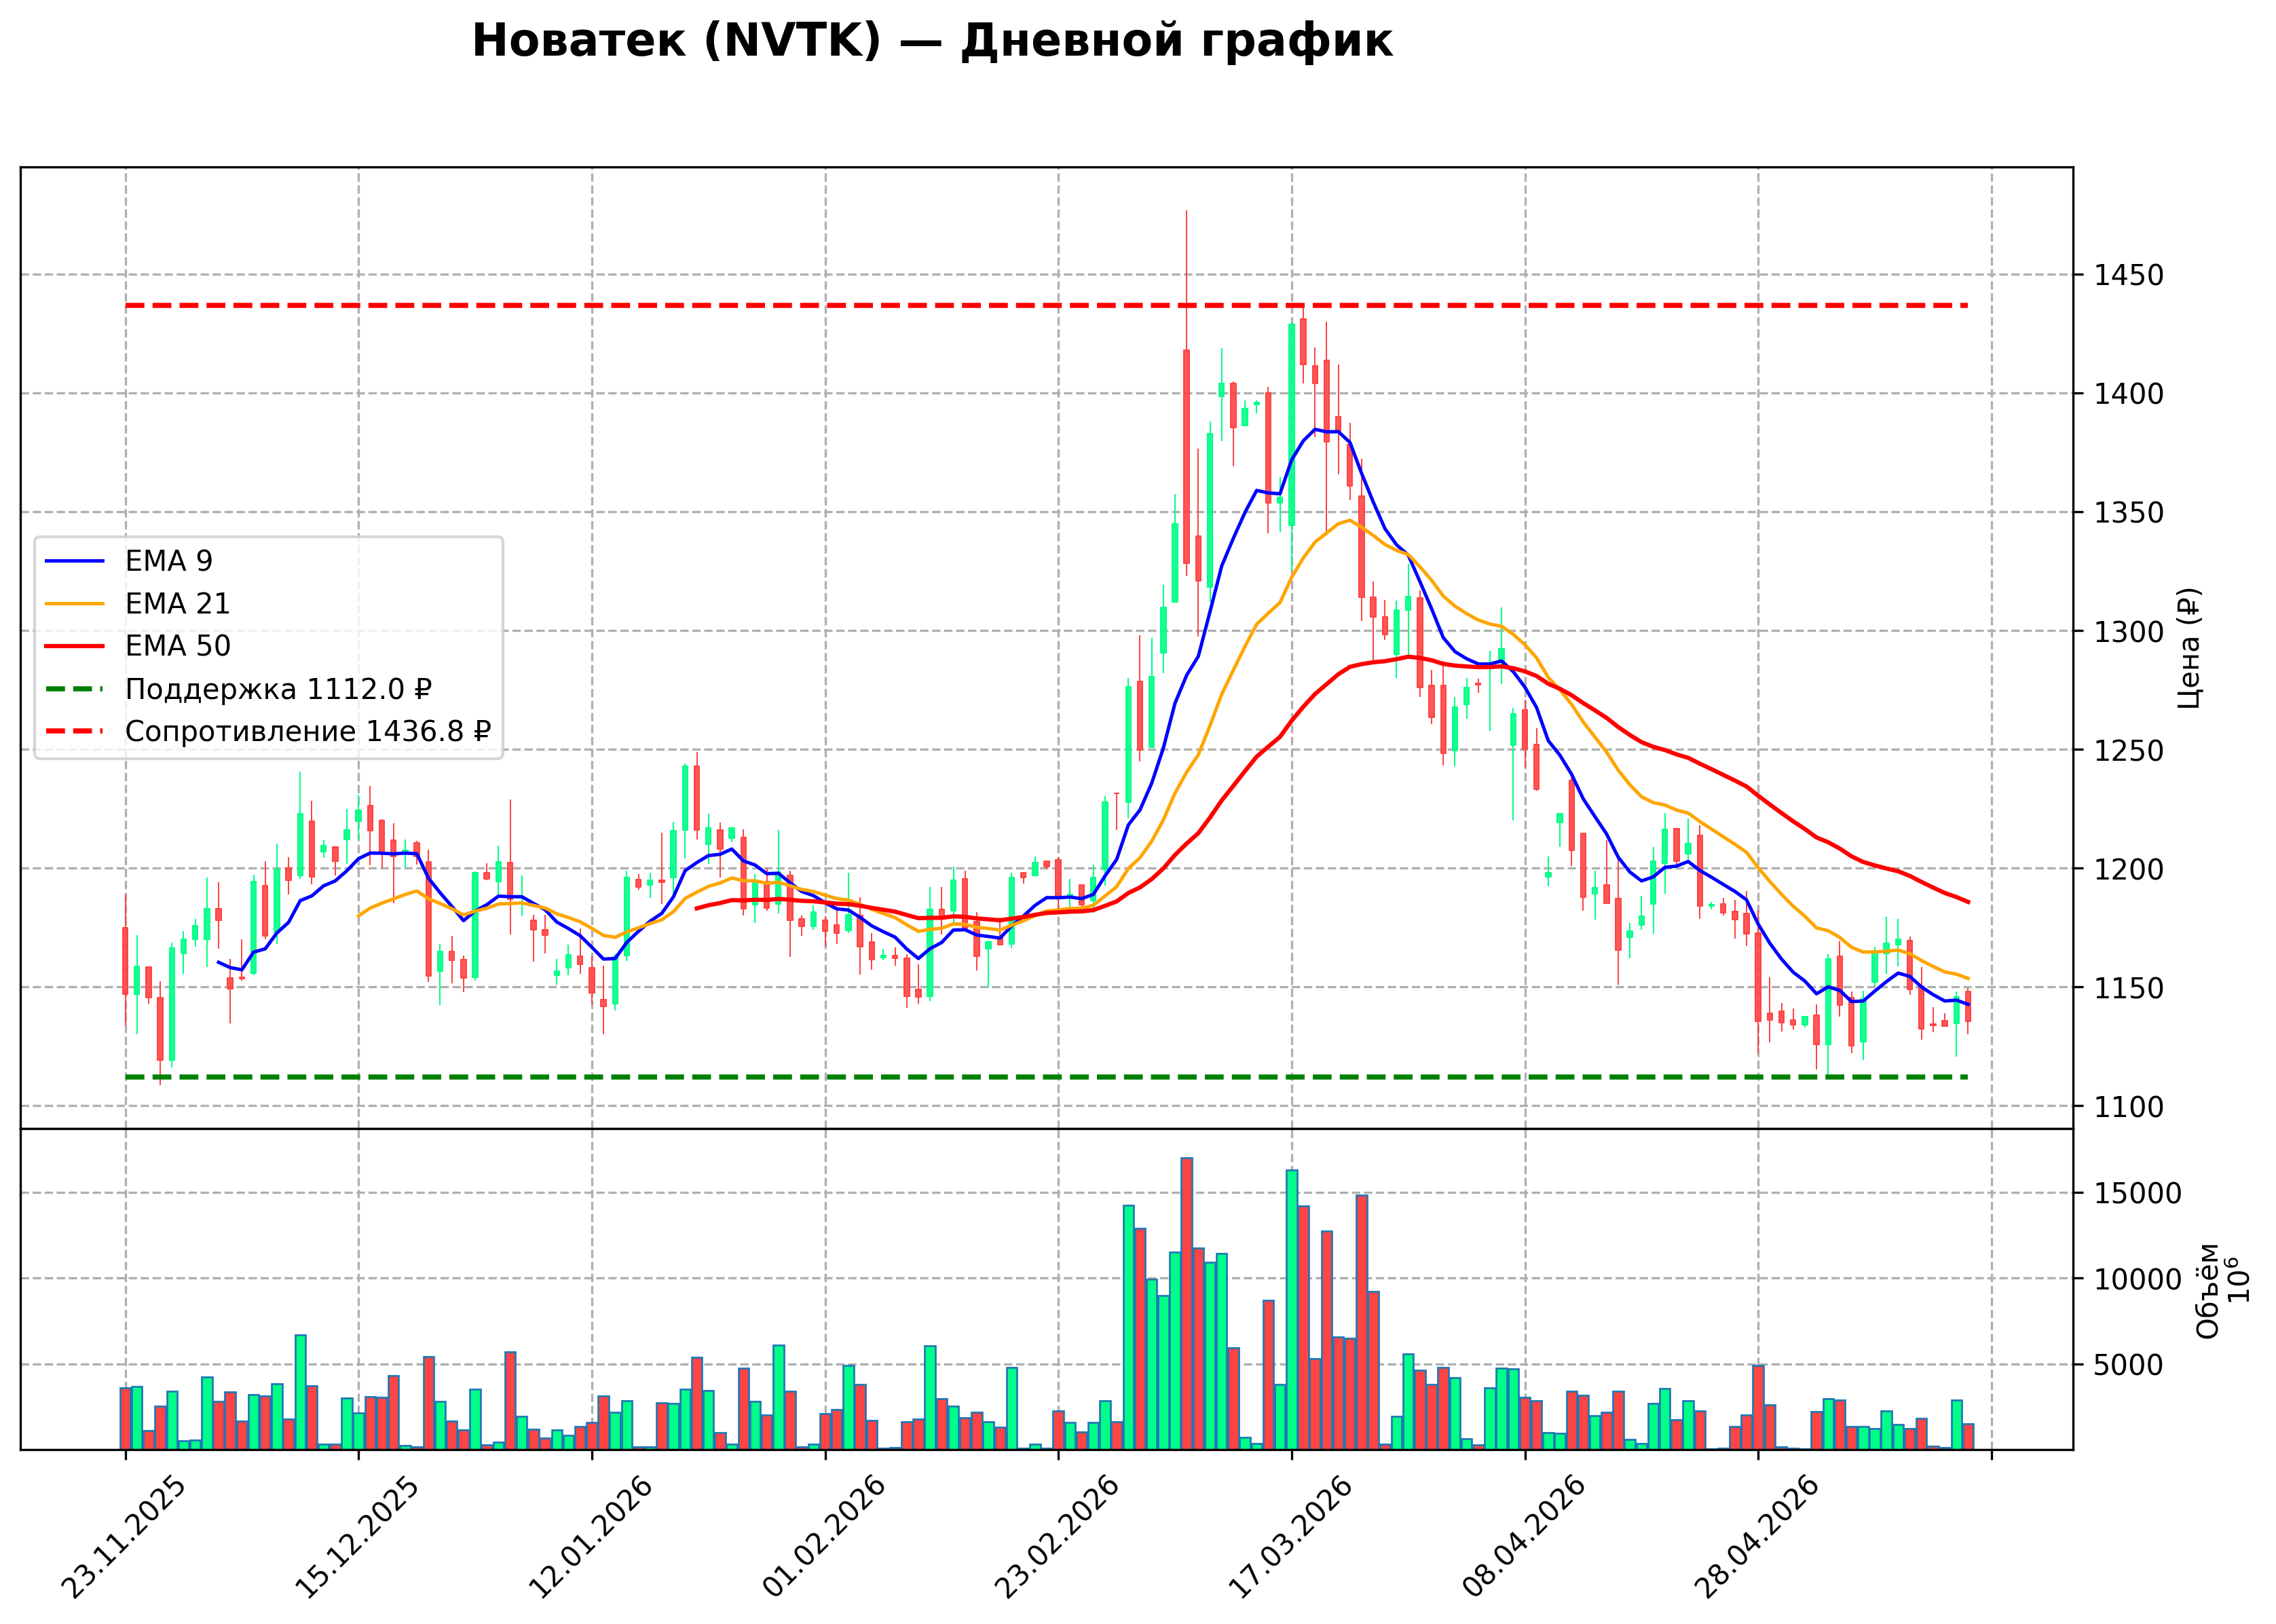Click the green dashed support line on the chart

[1047, 1077]
